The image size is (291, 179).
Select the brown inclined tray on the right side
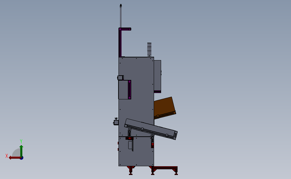point(164,108)
